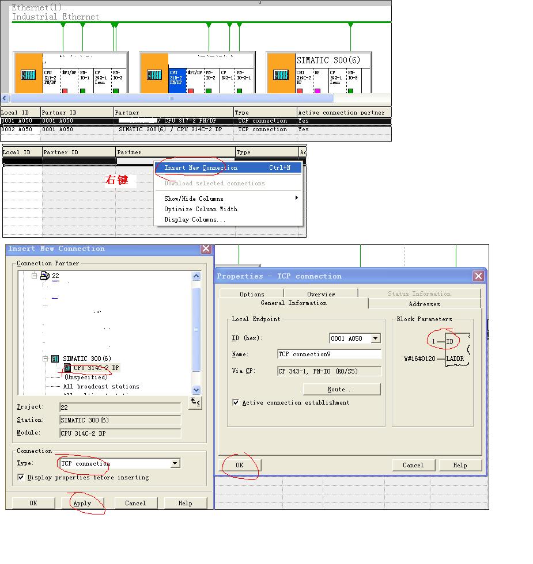
Task: Click the CPU 314C-2 DP module in the network view
Action: (x=304, y=81)
